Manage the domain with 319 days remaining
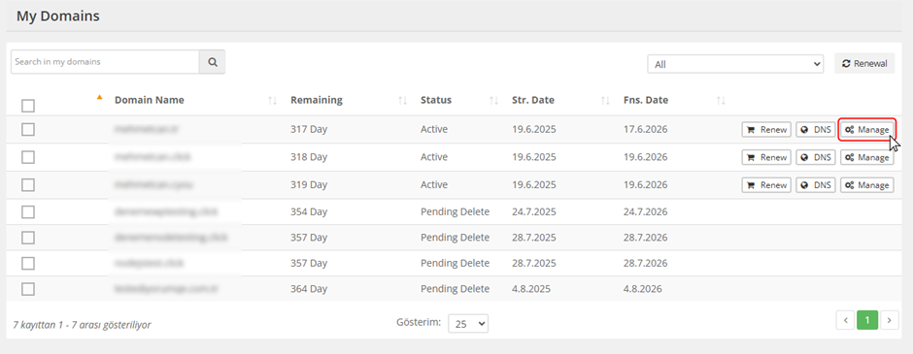Viewport: 913px width, 354px height. [x=867, y=185]
